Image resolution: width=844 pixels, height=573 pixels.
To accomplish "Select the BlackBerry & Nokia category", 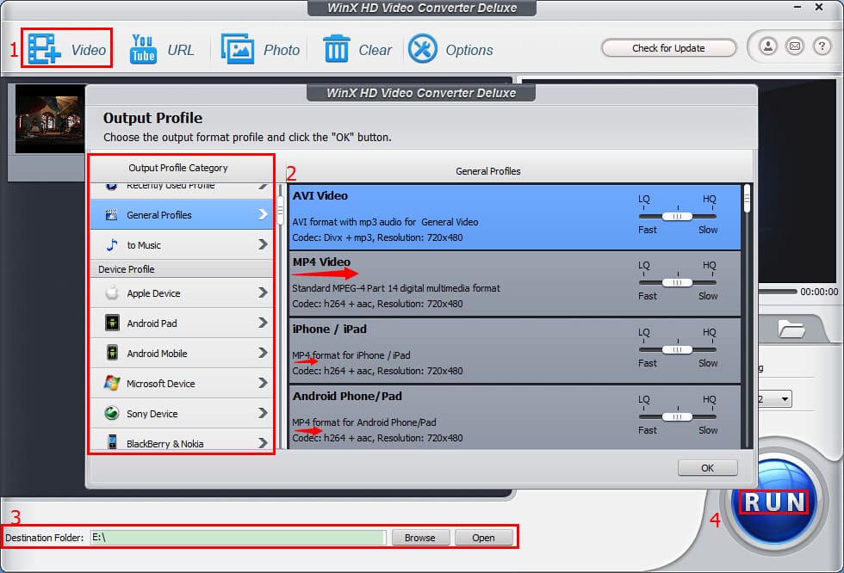I will [182, 441].
